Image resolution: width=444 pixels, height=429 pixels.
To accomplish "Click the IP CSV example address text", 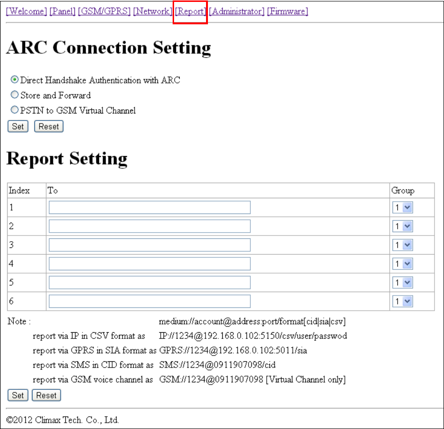I will pyautogui.click(x=253, y=336).
